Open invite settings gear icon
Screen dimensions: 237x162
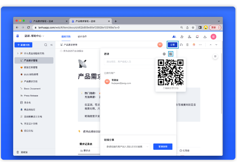click(x=164, y=54)
